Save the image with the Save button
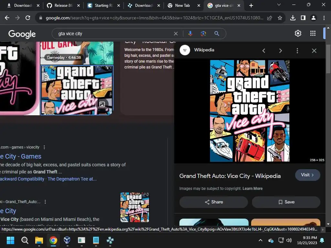The image size is (331, 248). (286, 202)
